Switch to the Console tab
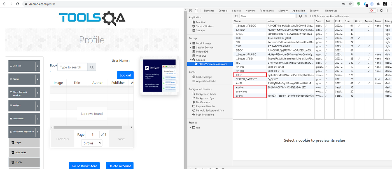This screenshot has height=169, width=392. 223,11
